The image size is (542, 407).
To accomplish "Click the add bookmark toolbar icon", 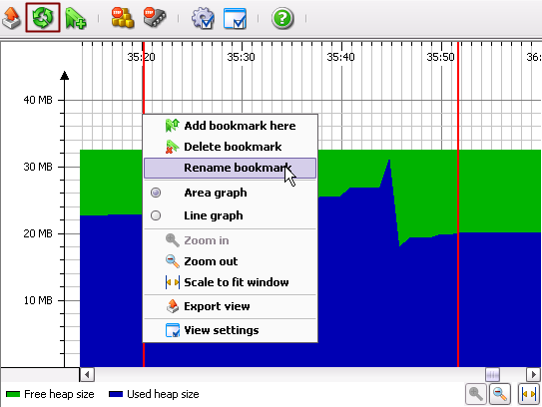I will pyautogui.click(x=75, y=19).
